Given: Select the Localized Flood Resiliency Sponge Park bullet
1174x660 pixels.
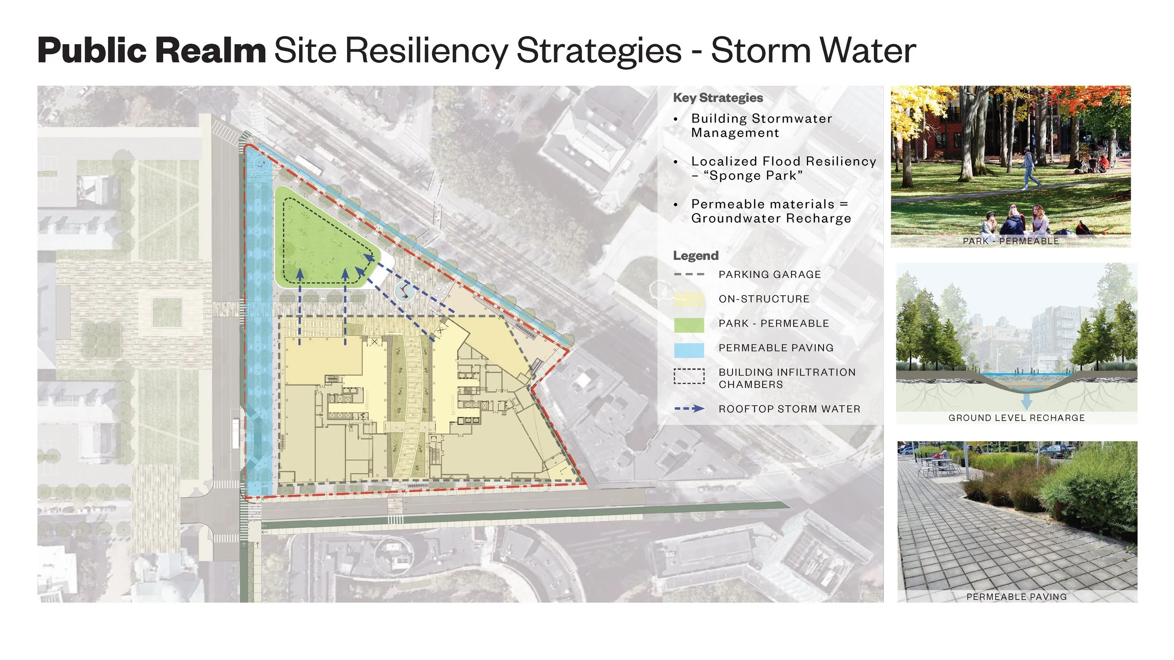Looking at the screenshot, I should click(783, 169).
